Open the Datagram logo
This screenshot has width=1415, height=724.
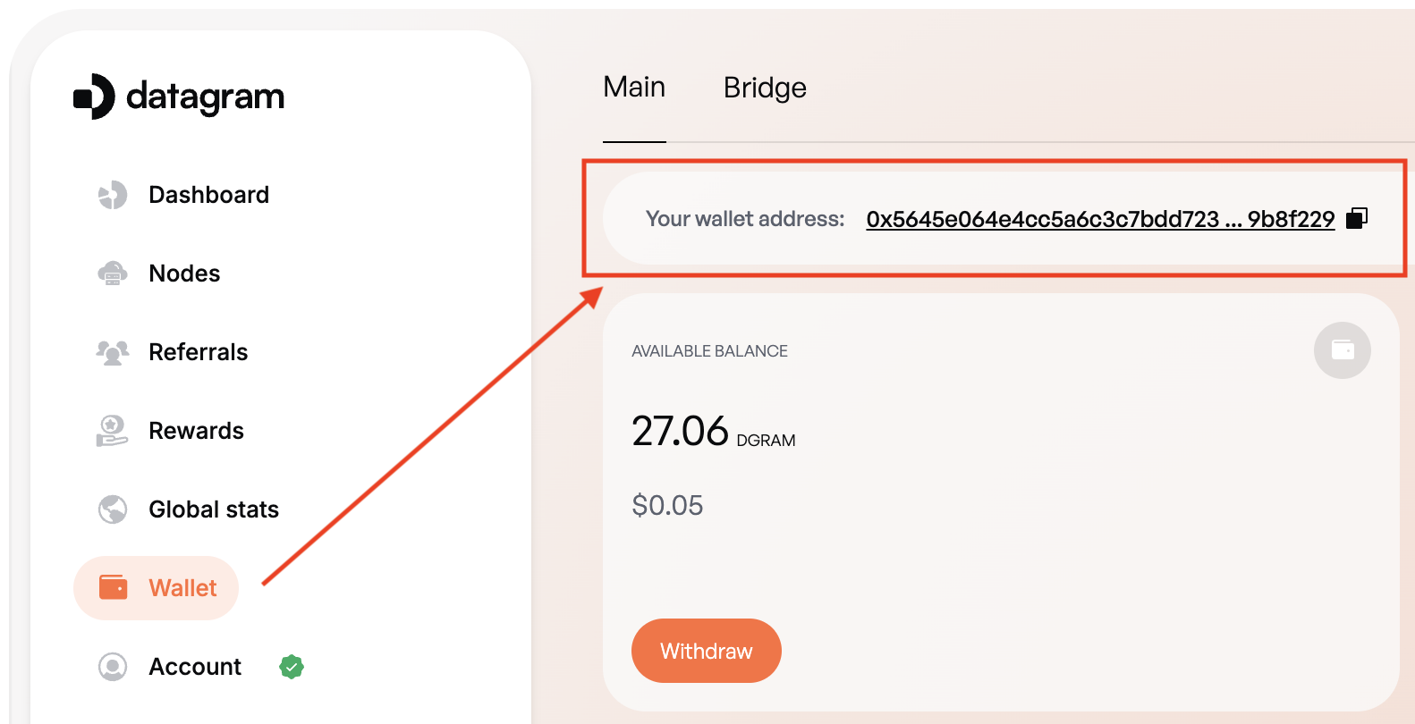click(x=179, y=97)
